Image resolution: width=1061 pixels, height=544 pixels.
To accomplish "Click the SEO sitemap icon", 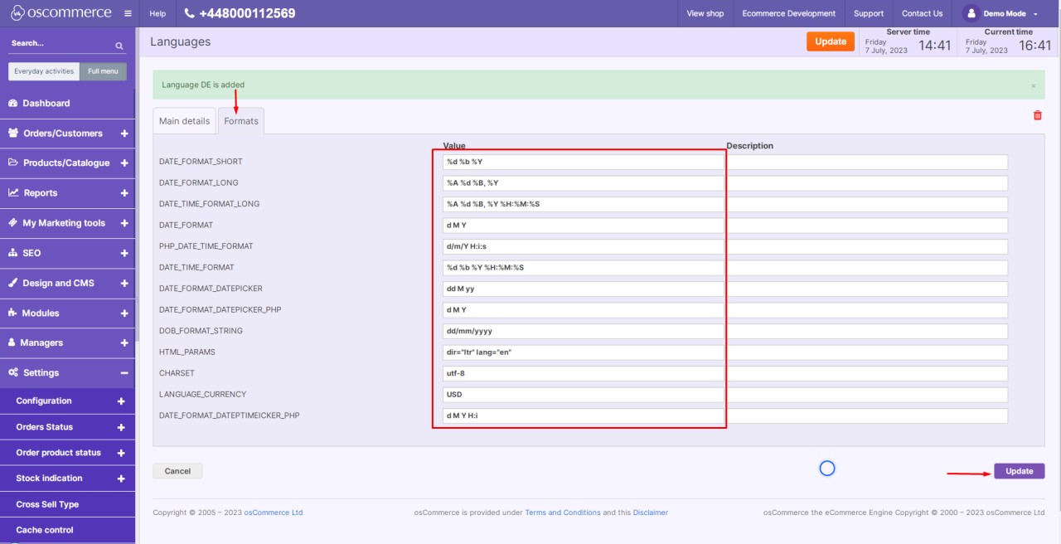I will (12, 253).
